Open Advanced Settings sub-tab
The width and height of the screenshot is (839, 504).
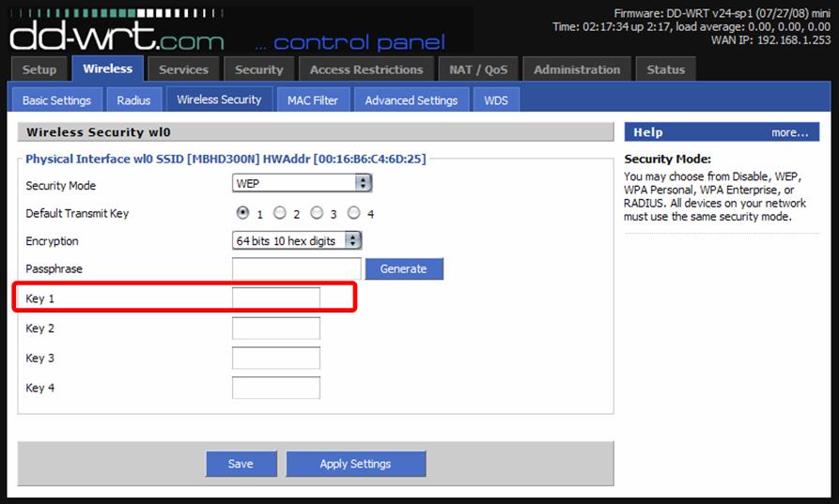pos(412,99)
